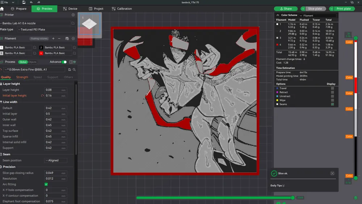Open printer settings gear icon
The height and width of the screenshot is (204, 362).
(73, 15)
